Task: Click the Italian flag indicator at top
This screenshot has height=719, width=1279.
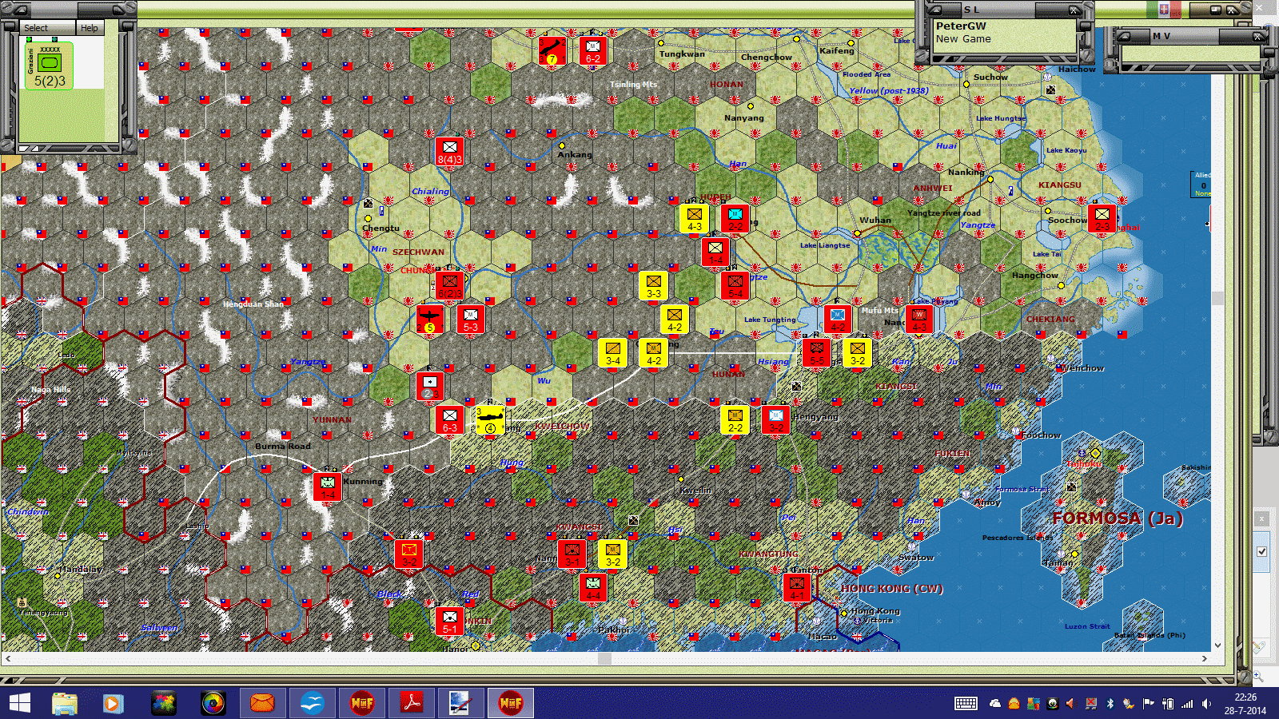Action: click(x=1164, y=10)
